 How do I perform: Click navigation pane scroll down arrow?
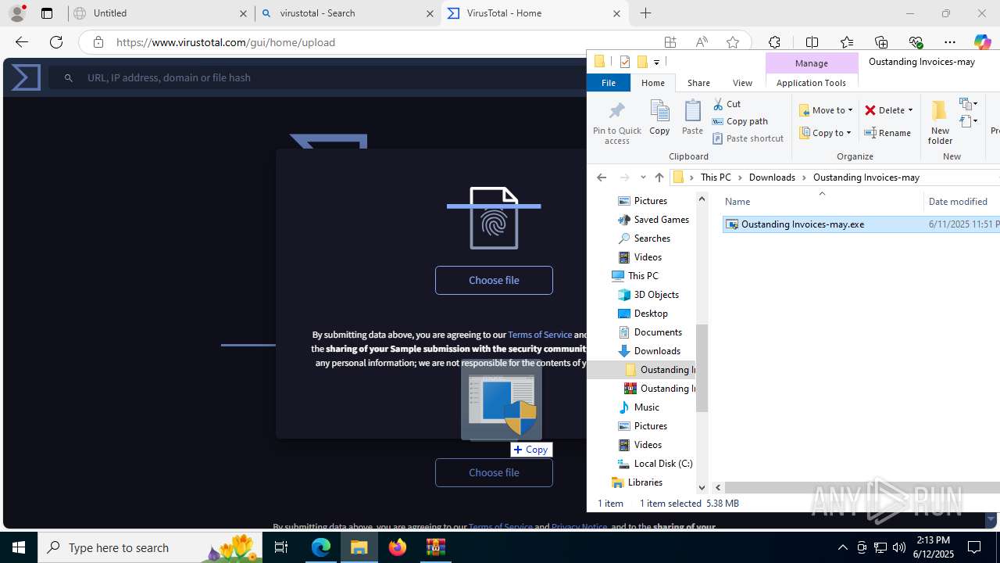[702, 488]
